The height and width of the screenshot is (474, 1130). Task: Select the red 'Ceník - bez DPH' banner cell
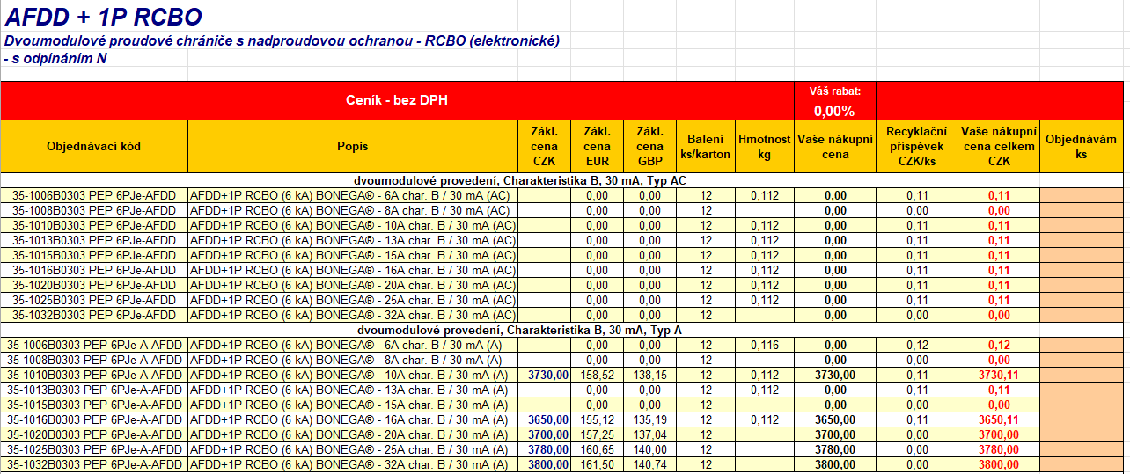(397, 100)
